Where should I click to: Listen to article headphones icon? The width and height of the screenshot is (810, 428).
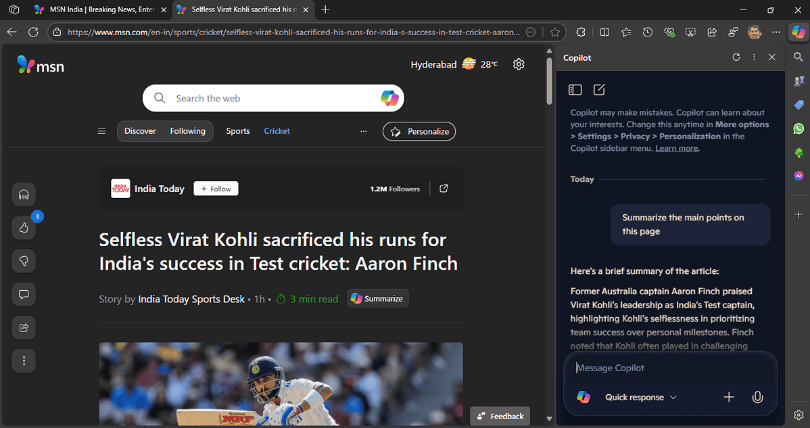pos(24,195)
